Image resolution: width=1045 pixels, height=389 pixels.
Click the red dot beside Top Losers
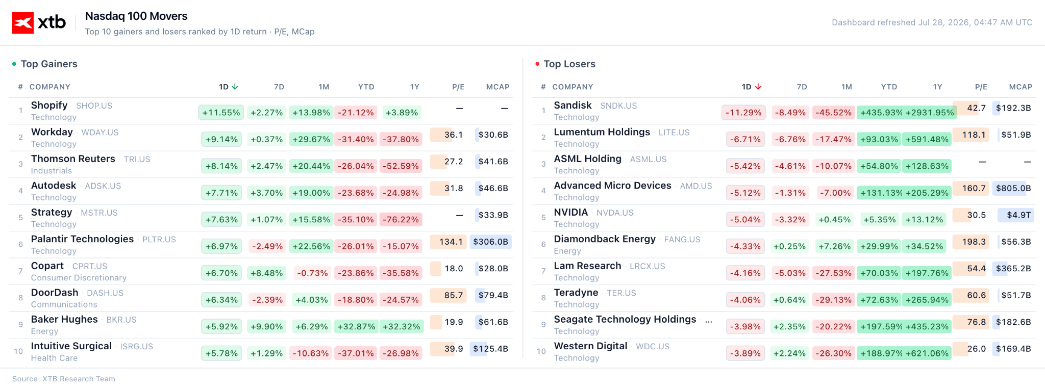coord(537,64)
